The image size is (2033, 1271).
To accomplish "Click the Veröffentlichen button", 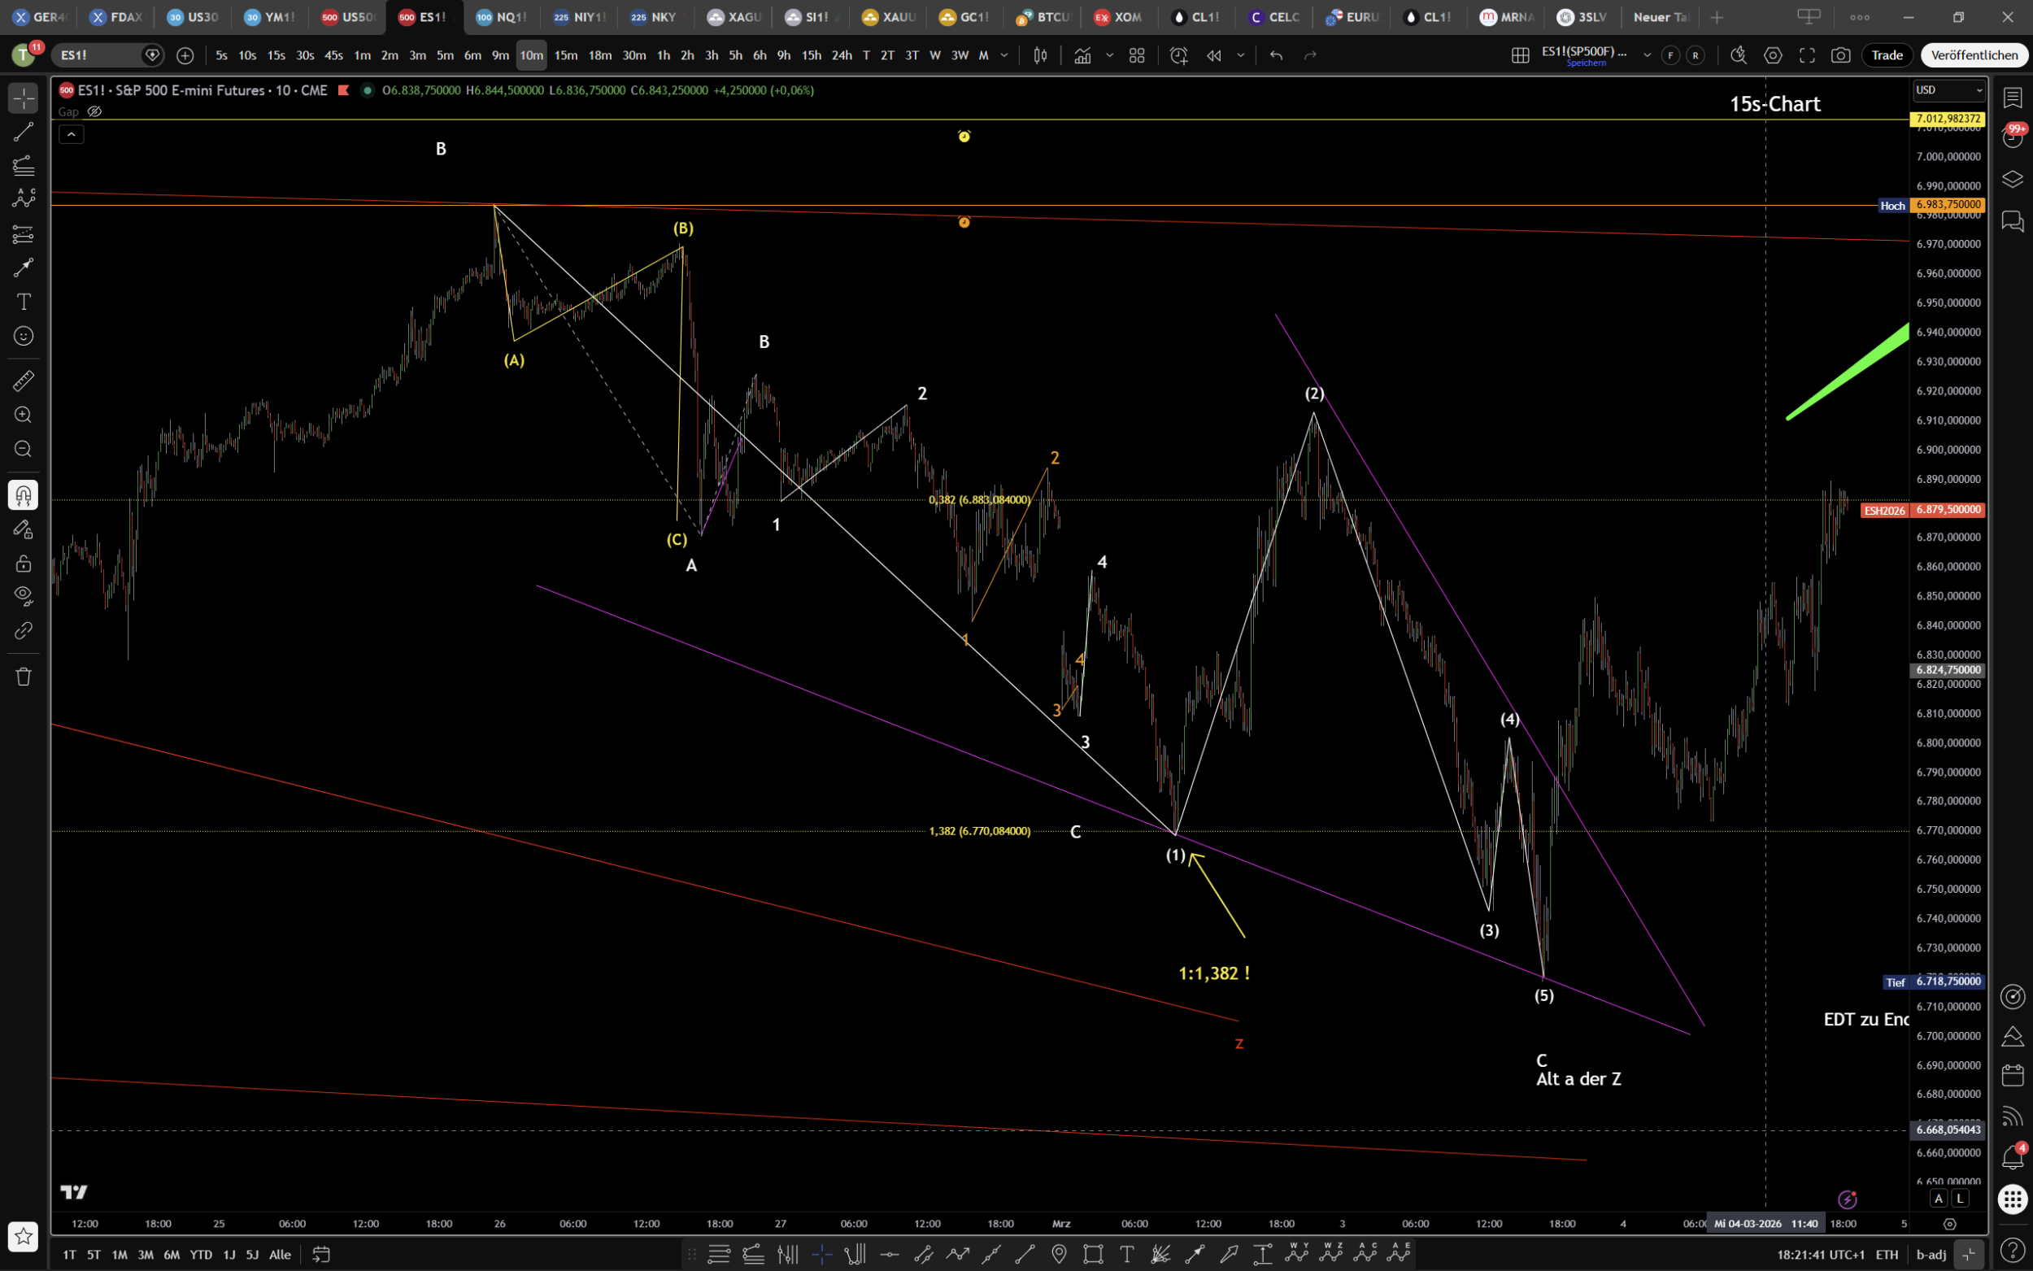I will (x=1974, y=55).
